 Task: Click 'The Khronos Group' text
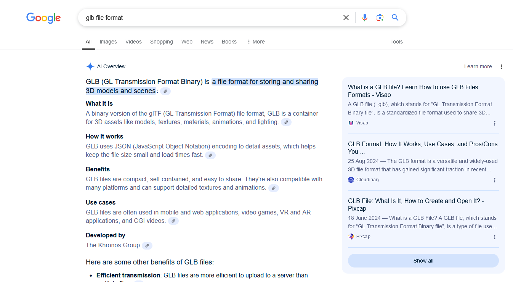pos(113,245)
